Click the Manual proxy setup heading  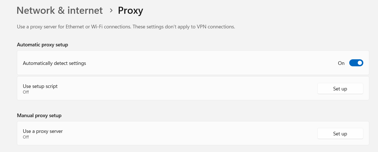(39, 115)
